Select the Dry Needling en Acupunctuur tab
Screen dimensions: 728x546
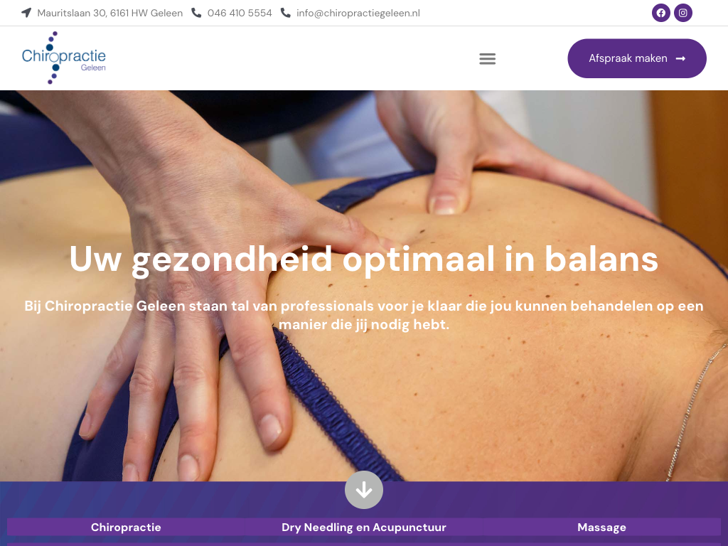coord(364,528)
